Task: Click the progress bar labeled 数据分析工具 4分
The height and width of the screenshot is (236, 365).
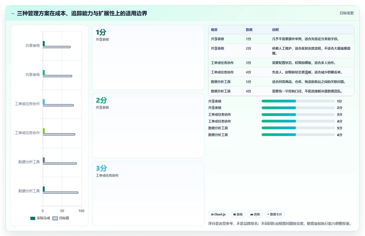Action: (x=298, y=135)
